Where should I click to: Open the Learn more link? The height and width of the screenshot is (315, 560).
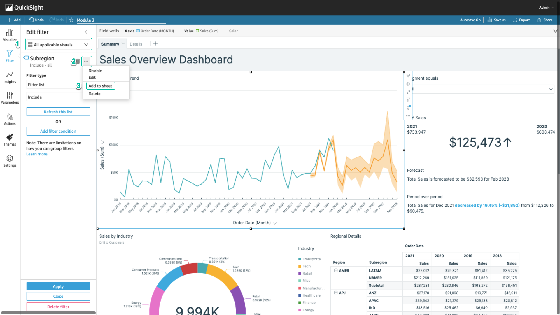pyautogui.click(x=37, y=154)
